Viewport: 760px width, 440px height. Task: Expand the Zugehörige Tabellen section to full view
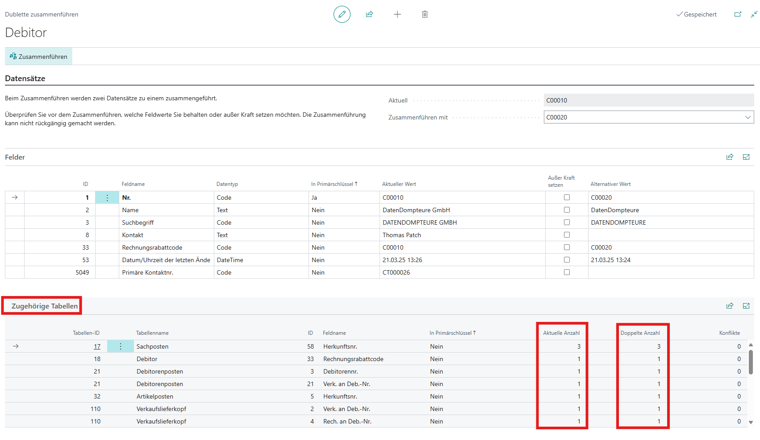[x=746, y=306]
